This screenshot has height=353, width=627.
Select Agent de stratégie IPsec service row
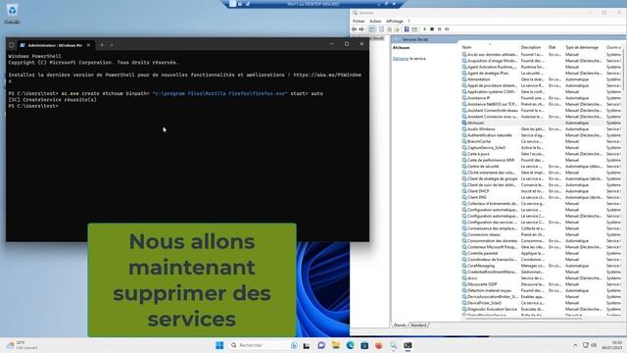point(542,74)
